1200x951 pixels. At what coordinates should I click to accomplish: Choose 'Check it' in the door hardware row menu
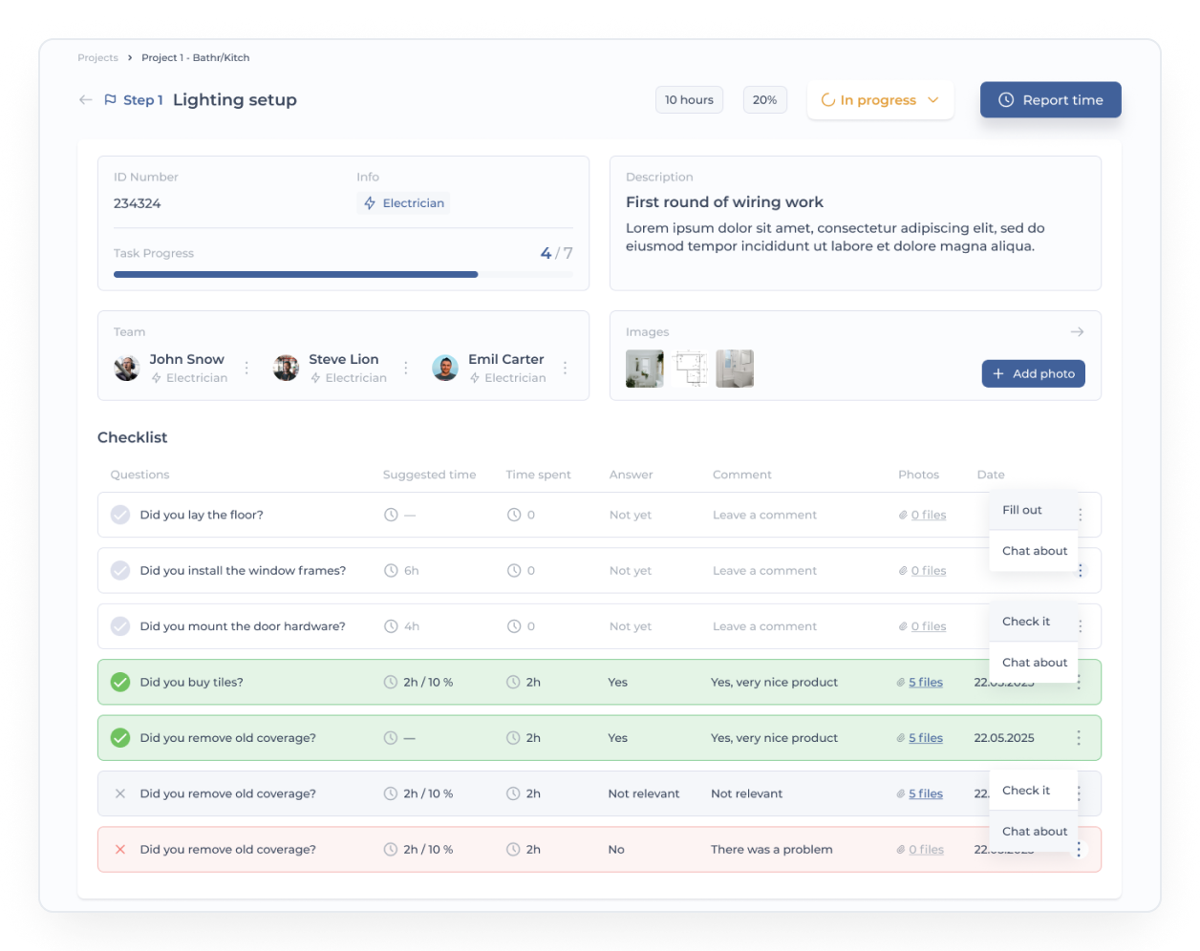(1026, 622)
